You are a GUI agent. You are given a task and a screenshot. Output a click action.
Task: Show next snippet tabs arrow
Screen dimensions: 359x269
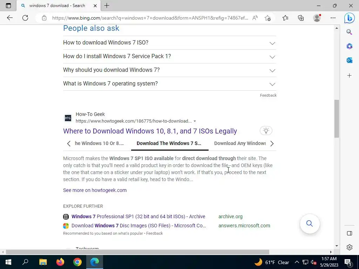click(x=272, y=143)
